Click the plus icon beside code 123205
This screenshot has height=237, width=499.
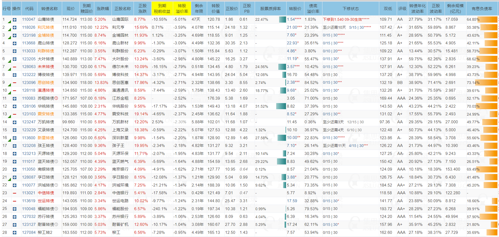(x=15, y=59)
